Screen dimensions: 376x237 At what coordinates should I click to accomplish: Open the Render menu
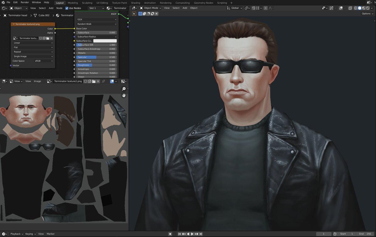tap(25, 3)
